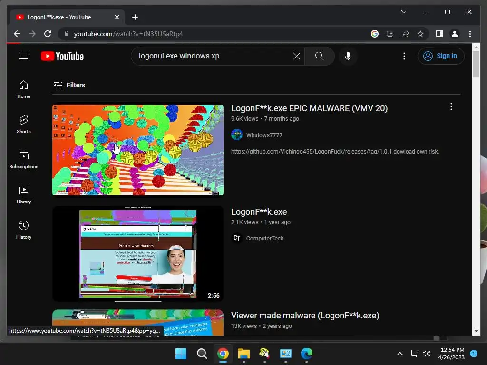The image size is (487, 365).
Task: Run the search with the magnifier button
Action: [319, 56]
